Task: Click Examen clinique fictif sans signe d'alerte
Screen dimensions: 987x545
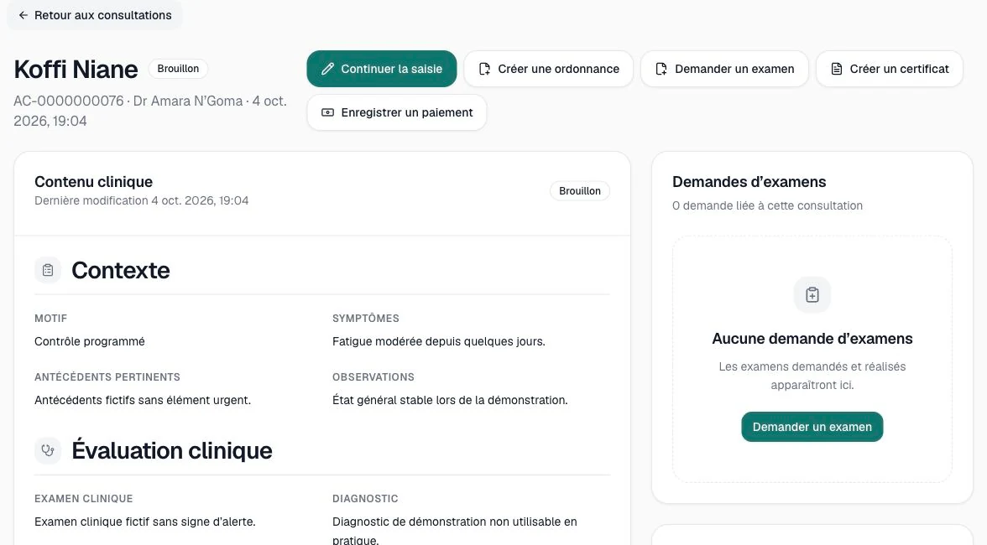Action: (144, 522)
